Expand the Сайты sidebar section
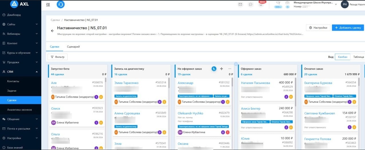 pos(21,24)
